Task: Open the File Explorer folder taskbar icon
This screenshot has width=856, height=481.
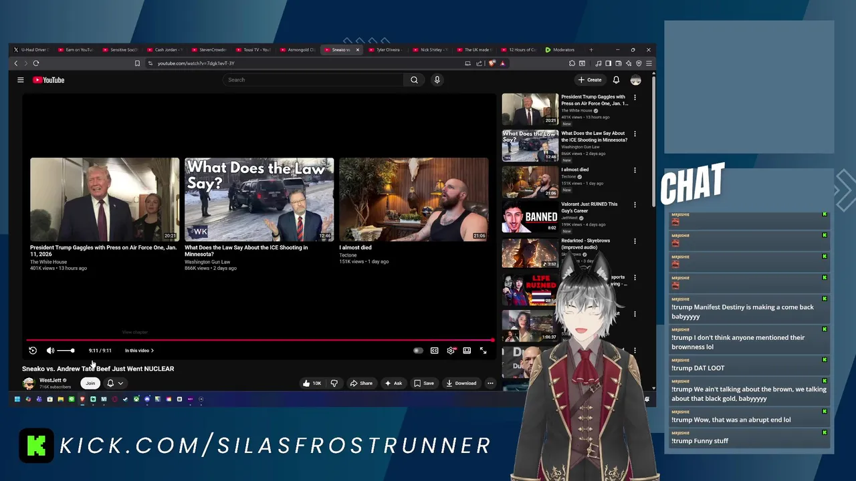Action: [60, 399]
